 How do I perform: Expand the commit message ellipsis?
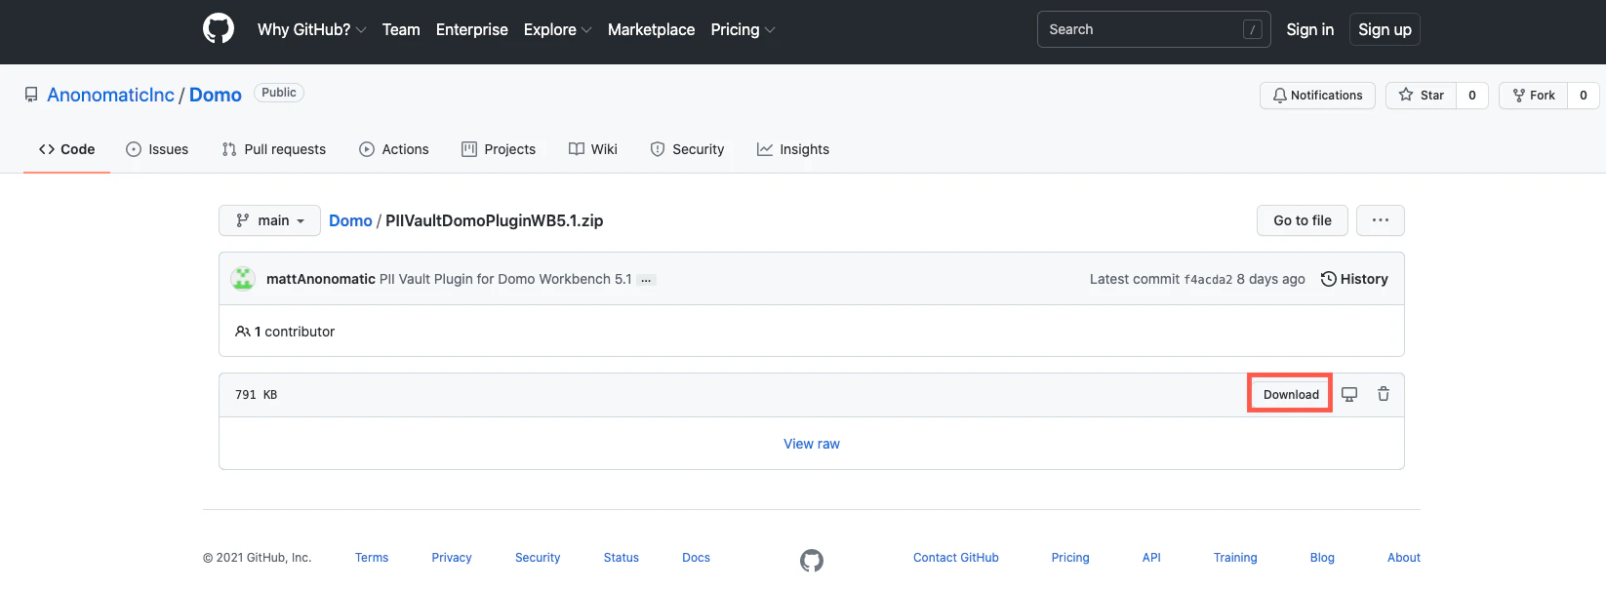646,280
